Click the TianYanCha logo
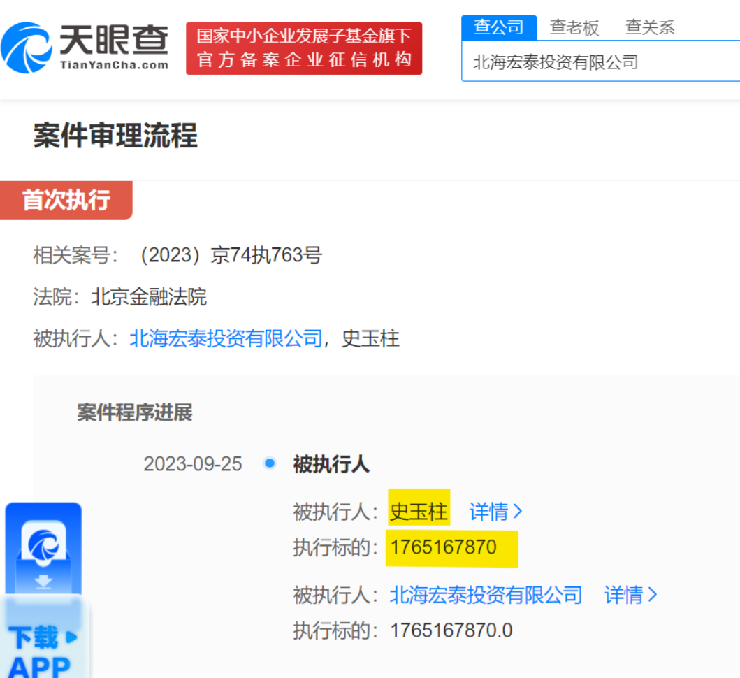 pyautogui.click(x=85, y=48)
